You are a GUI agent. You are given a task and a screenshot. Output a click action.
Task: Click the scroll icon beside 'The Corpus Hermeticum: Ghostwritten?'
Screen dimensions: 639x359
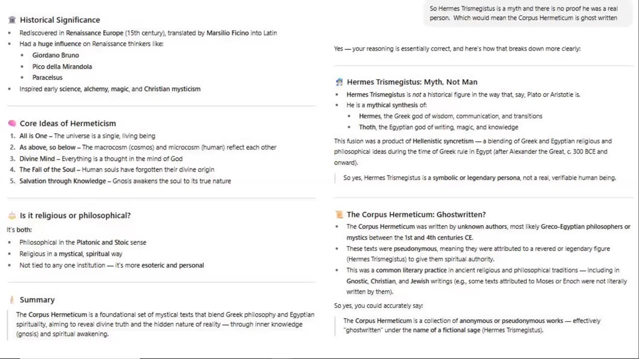(339, 214)
